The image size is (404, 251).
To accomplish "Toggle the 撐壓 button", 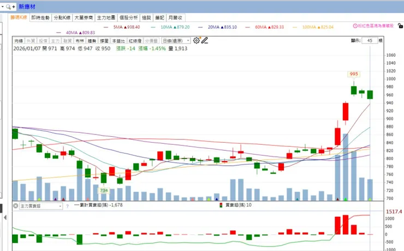I will (104, 41).
